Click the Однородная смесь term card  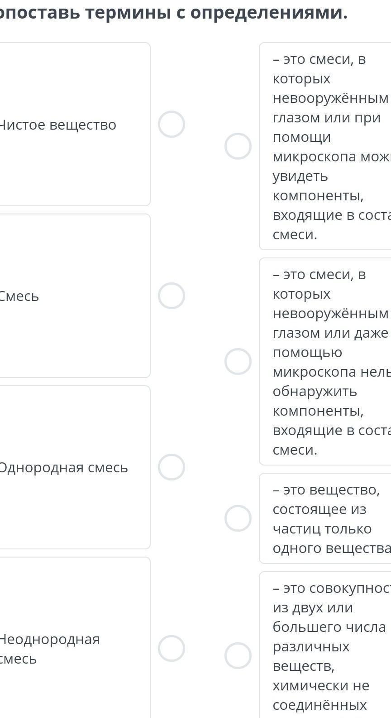click(72, 467)
